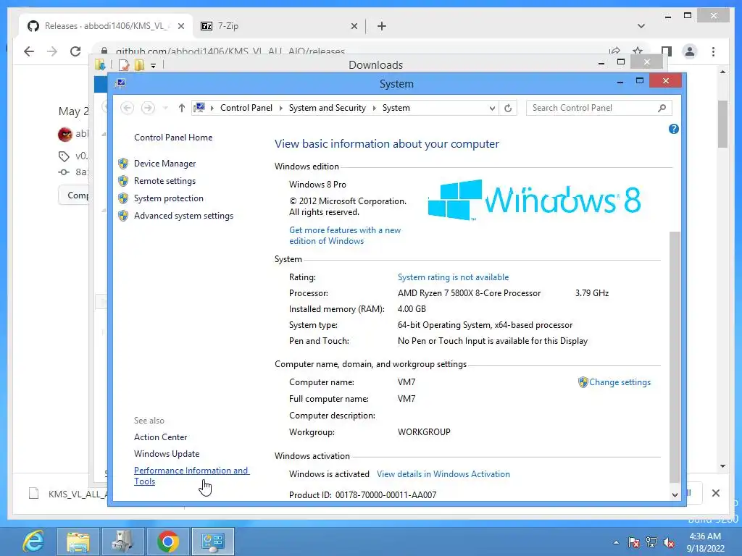The image size is (742, 556).
Task: Open Remote settings link
Action: point(164,181)
